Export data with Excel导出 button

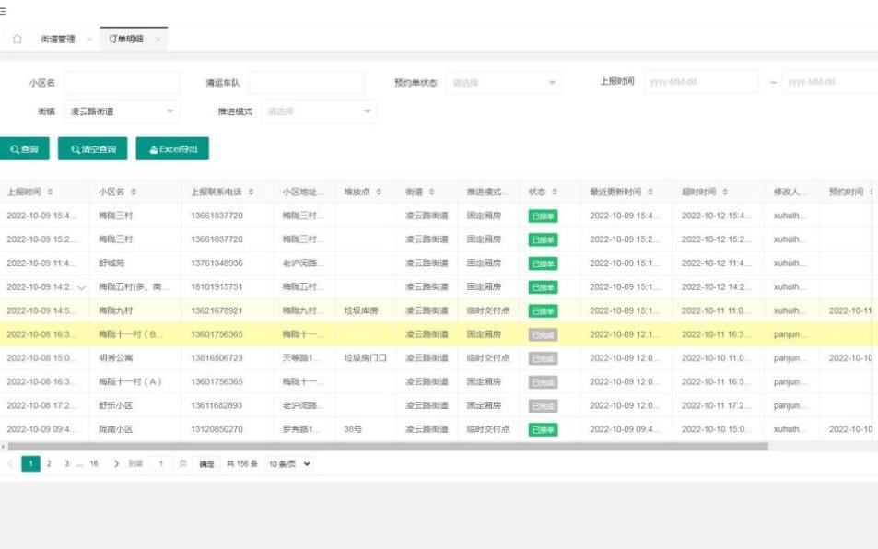pyautogui.click(x=172, y=149)
